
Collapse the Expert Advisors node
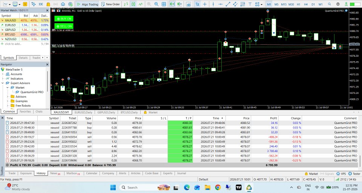(3, 83)
